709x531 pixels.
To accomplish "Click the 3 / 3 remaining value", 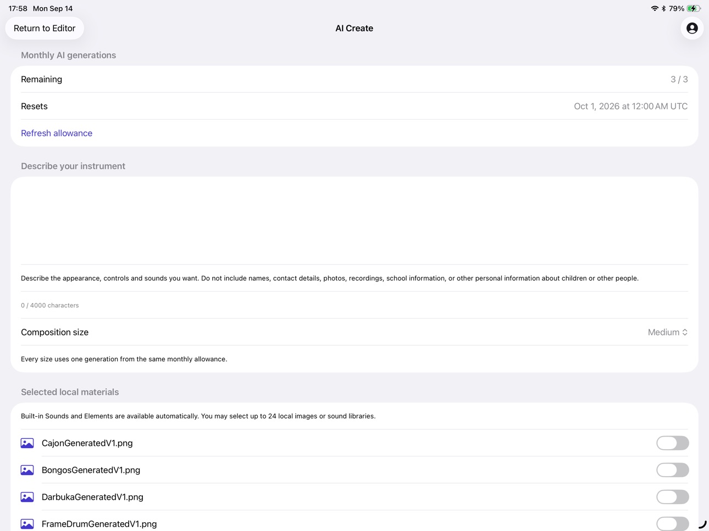I will (679, 79).
